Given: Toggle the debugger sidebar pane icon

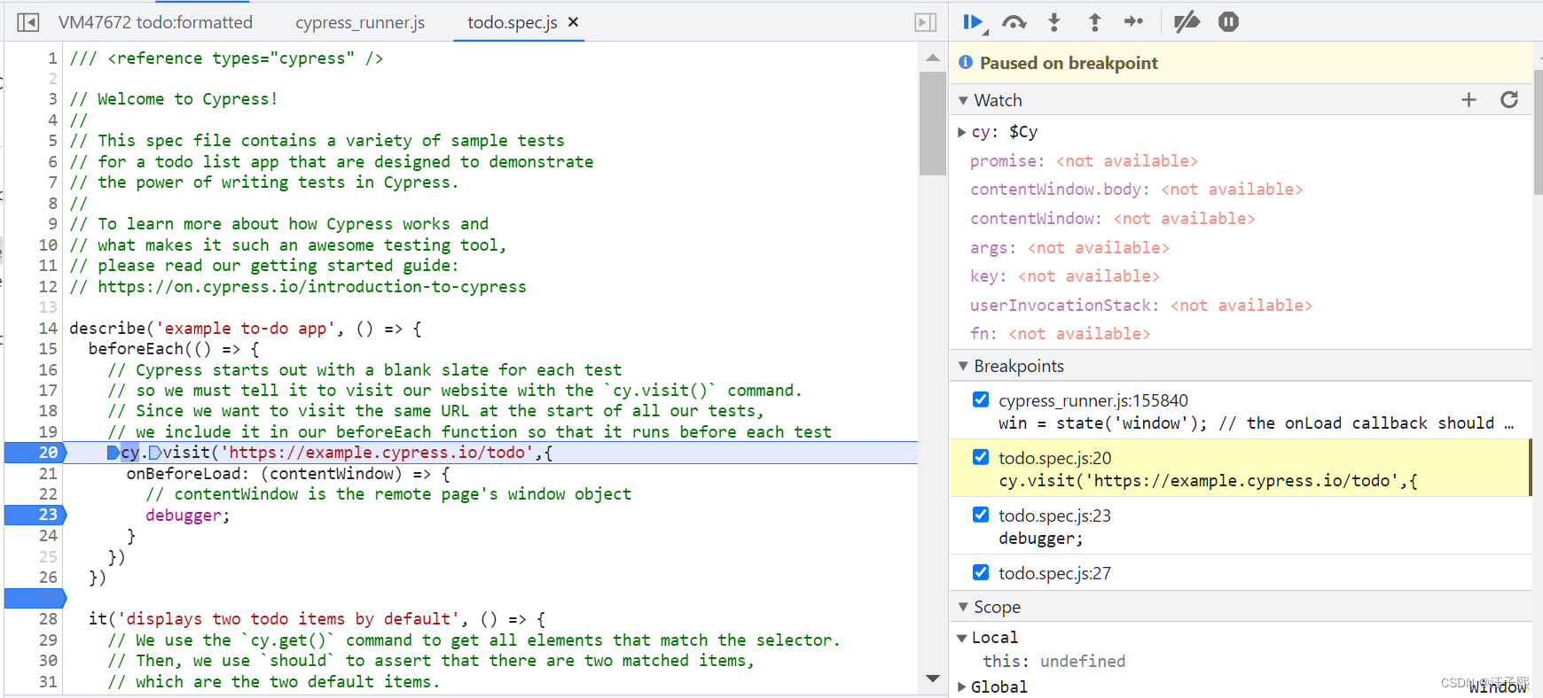Looking at the screenshot, I should point(925,22).
